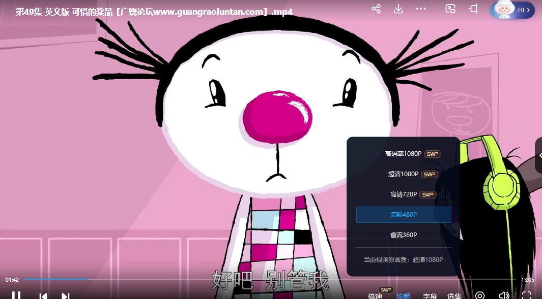
Task: Open the 字幕 subtitle options
Action: (x=430, y=296)
